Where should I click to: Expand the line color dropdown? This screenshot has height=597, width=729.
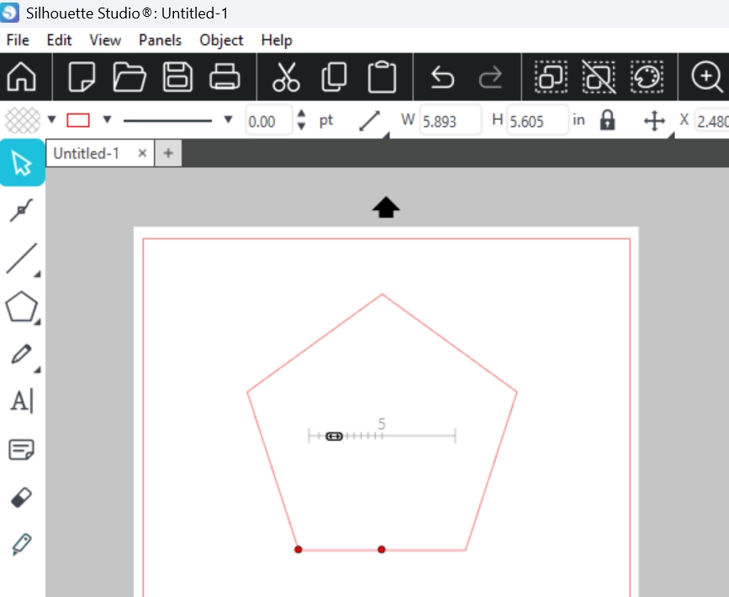click(x=107, y=119)
